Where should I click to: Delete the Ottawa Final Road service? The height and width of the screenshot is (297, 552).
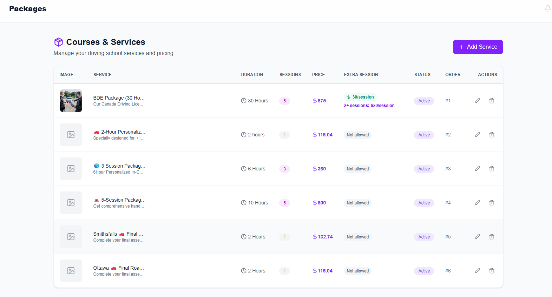click(491, 271)
